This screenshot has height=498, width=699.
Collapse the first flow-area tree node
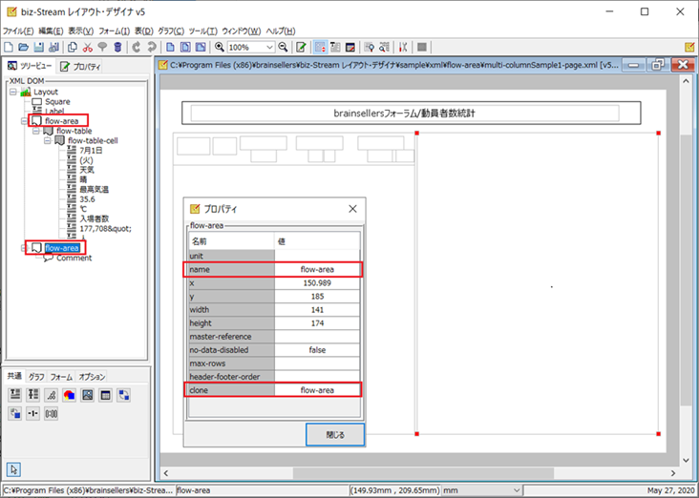pos(25,121)
